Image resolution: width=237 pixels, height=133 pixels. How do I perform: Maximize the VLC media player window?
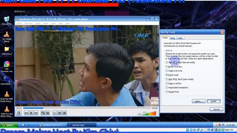(x=152, y=19)
